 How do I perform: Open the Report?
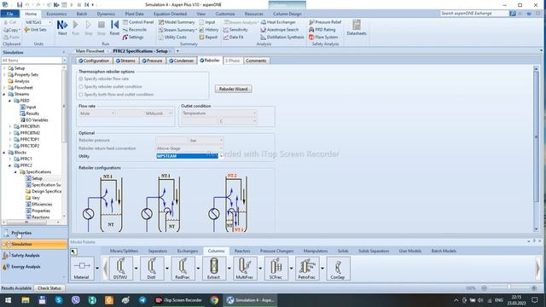[x=208, y=37]
